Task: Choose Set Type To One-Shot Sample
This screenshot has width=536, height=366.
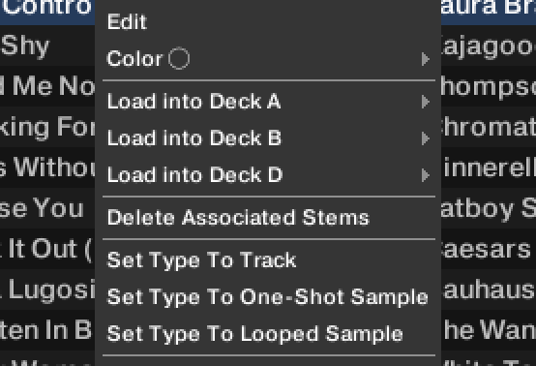Action: (268, 297)
